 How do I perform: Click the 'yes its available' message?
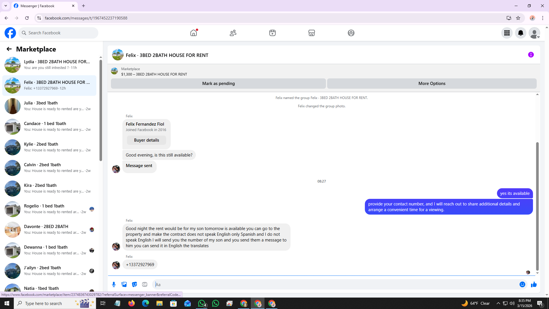(x=515, y=193)
